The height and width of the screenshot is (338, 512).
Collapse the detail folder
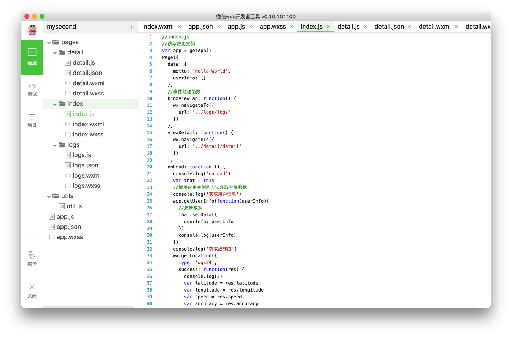55,53
